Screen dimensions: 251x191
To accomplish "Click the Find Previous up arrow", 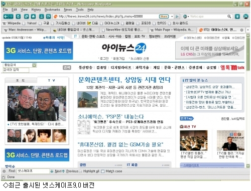I will pos(63,171).
